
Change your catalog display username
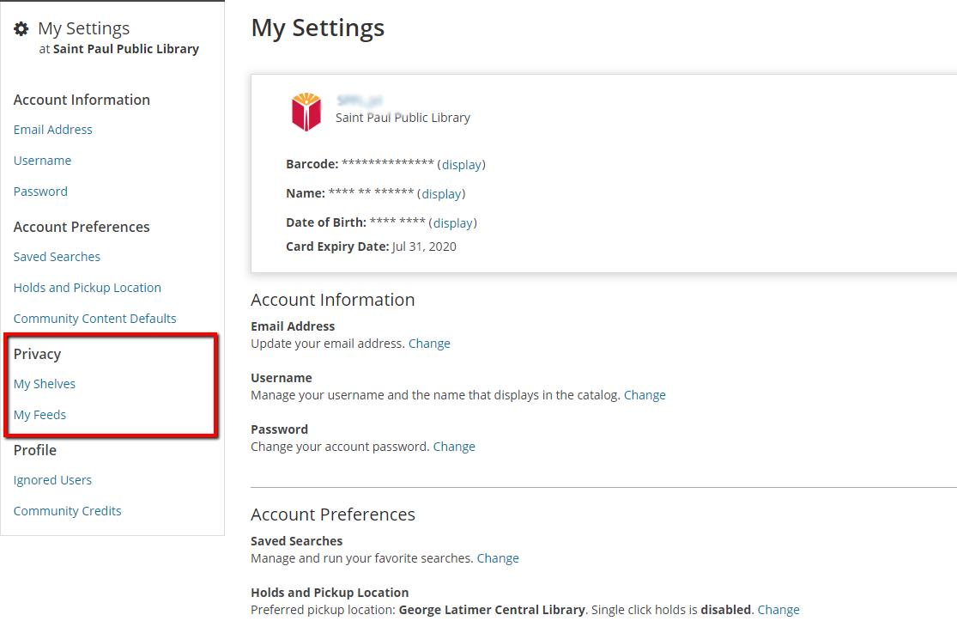(645, 394)
